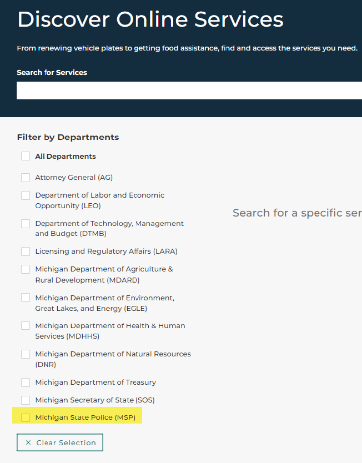Check the All Departments checkbox
362x463 pixels.
26,156
